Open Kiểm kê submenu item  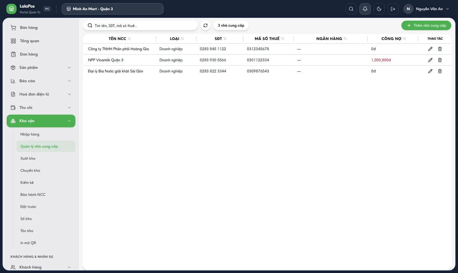[x=46, y=183]
